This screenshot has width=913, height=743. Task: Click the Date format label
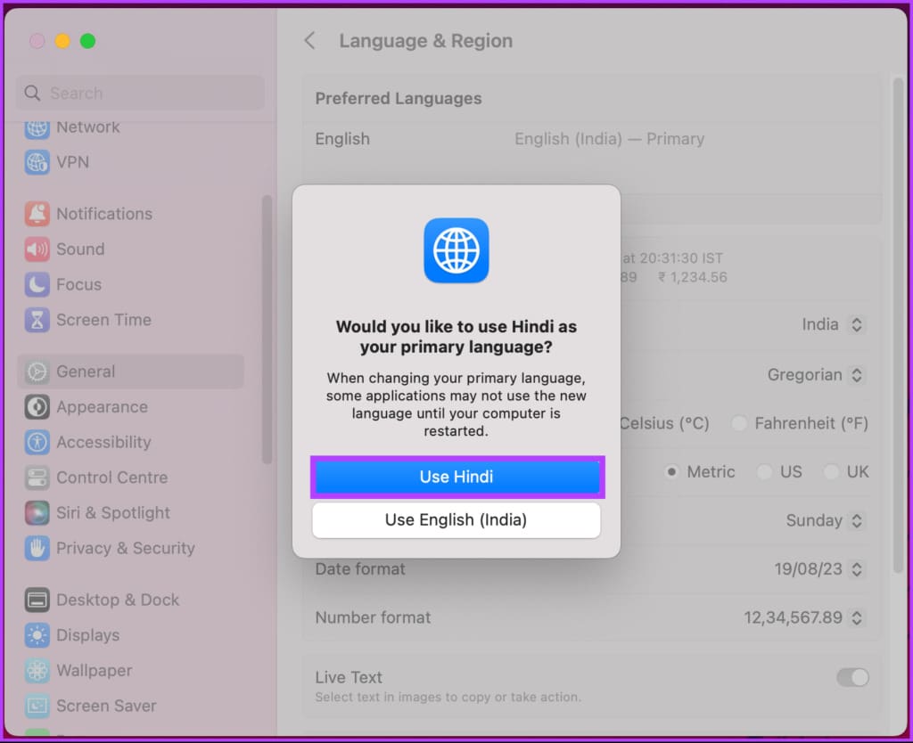360,569
